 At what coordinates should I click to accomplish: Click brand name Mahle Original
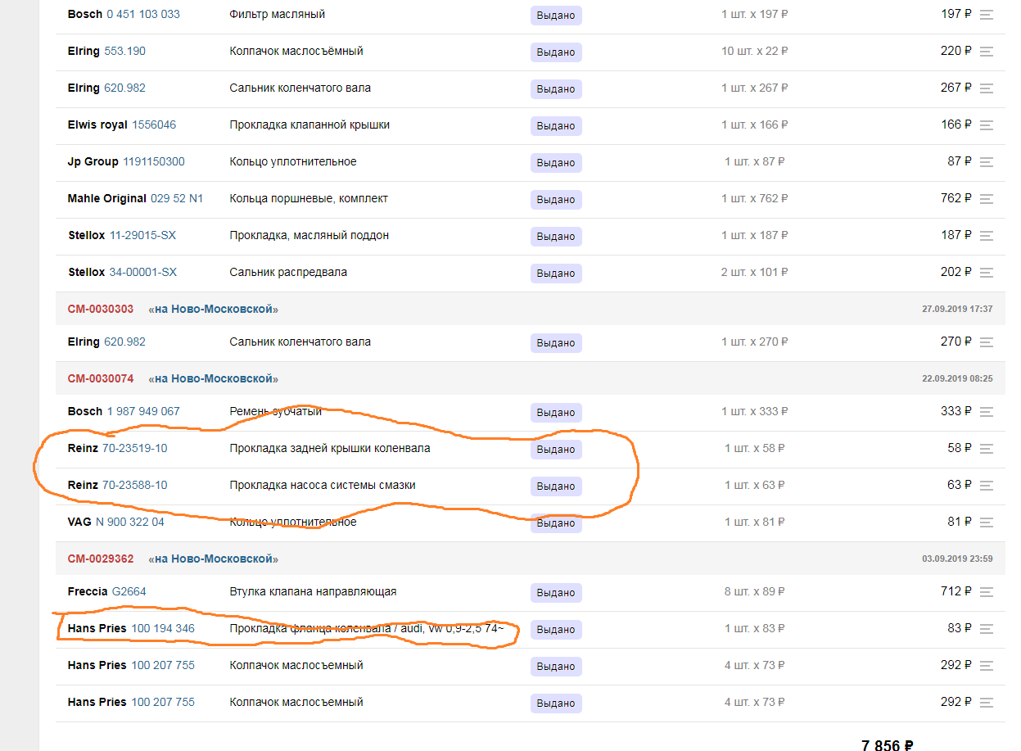(x=107, y=198)
